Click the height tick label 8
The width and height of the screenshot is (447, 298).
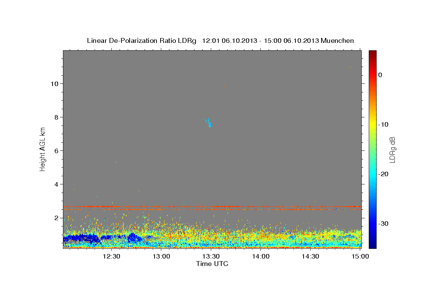tap(57, 117)
